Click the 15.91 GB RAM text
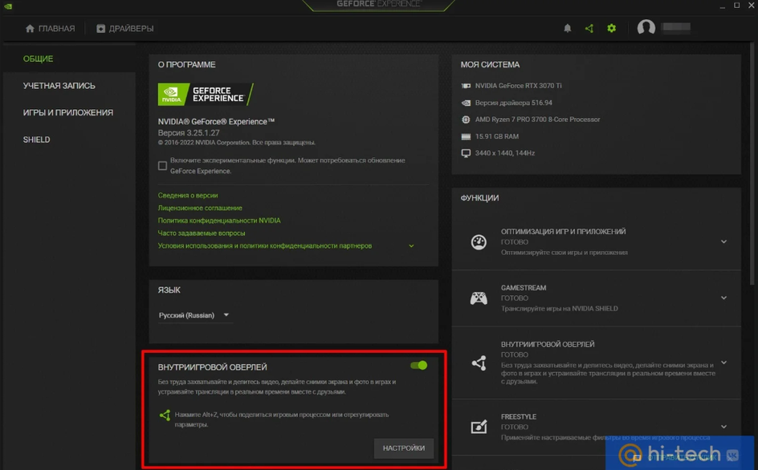Screen dimensions: 758x470 tap(497, 136)
